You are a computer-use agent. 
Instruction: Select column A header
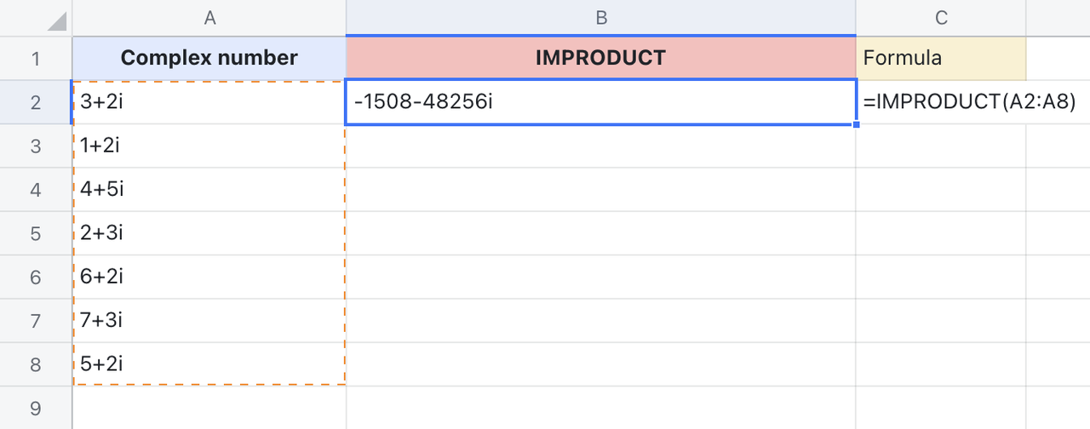(x=209, y=18)
